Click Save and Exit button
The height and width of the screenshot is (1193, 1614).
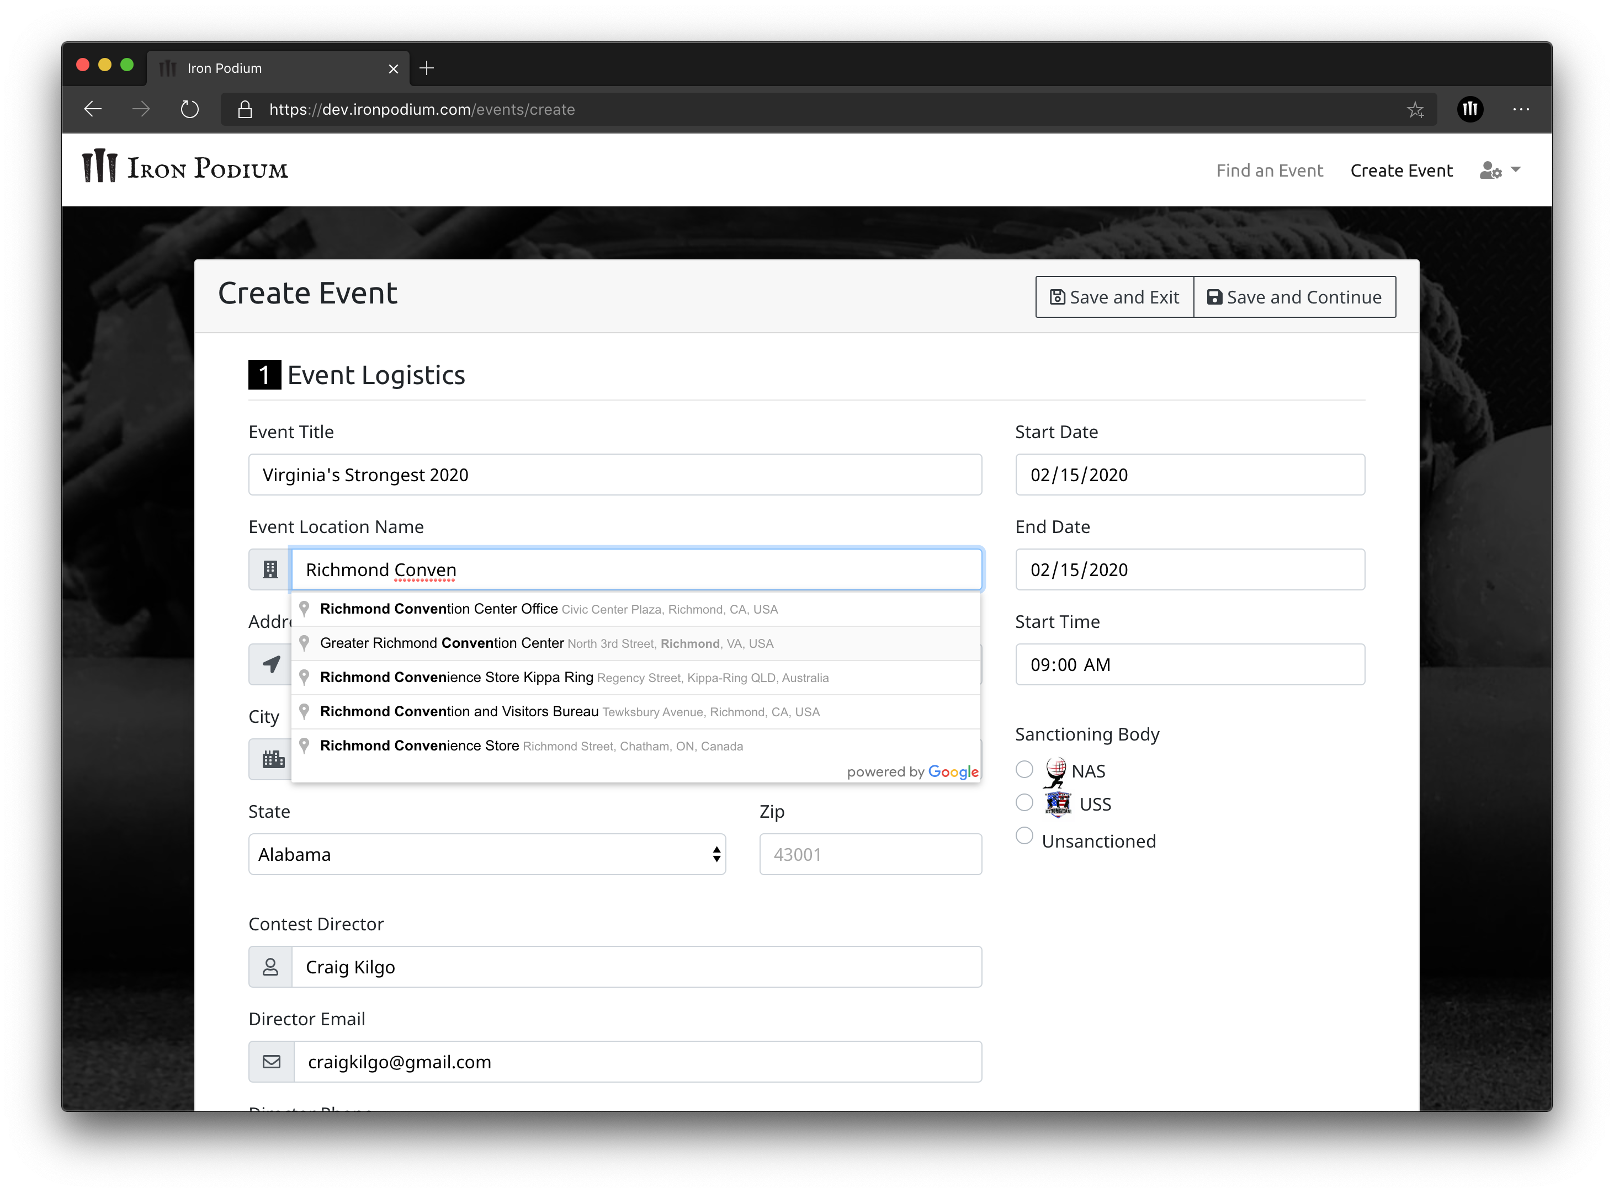(1114, 297)
